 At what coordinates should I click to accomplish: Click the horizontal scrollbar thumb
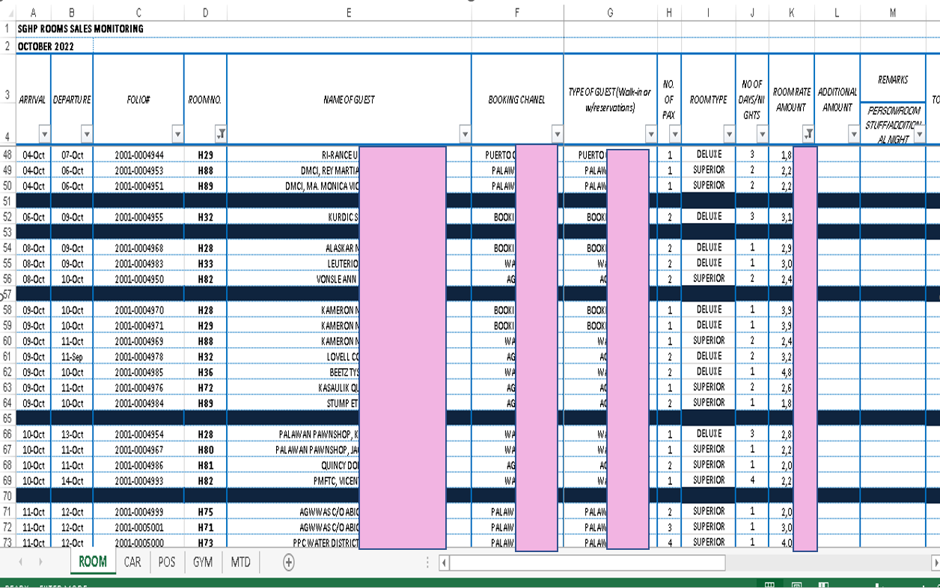[587, 563]
